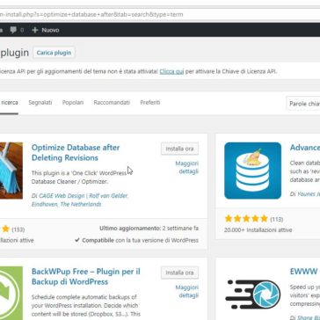Switch to the Preferiti tab
The height and width of the screenshot is (320, 320).
150,103
